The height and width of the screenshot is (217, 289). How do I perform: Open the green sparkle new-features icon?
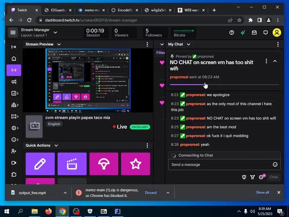[243, 33]
